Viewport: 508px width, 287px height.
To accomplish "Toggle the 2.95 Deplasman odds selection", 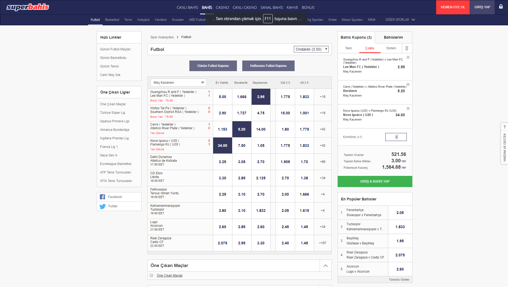I will tap(261, 97).
